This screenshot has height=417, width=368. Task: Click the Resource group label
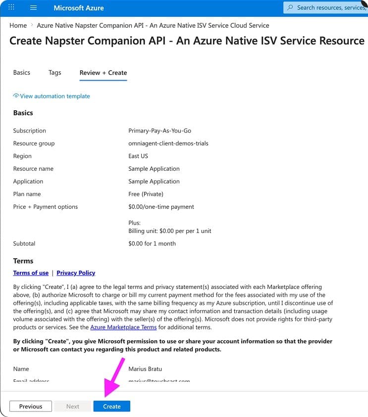[34, 143]
